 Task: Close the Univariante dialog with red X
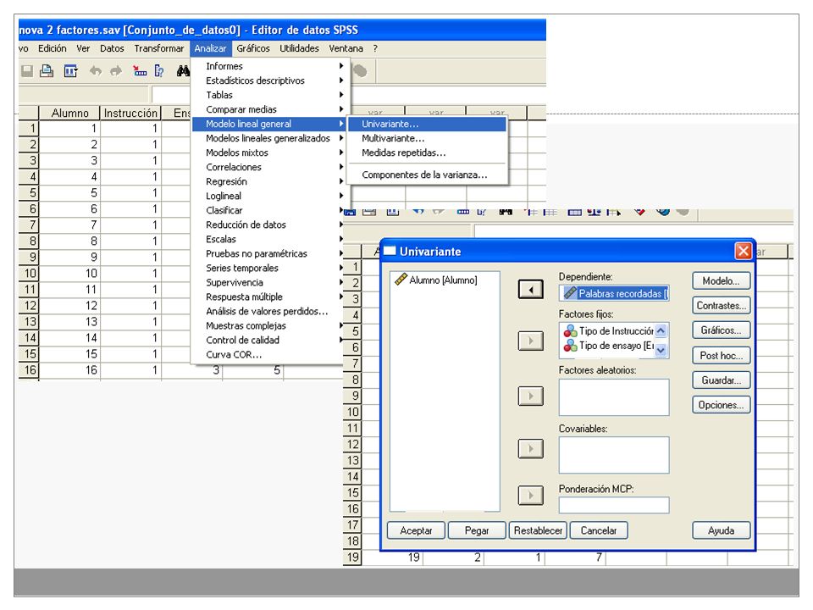coord(743,251)
